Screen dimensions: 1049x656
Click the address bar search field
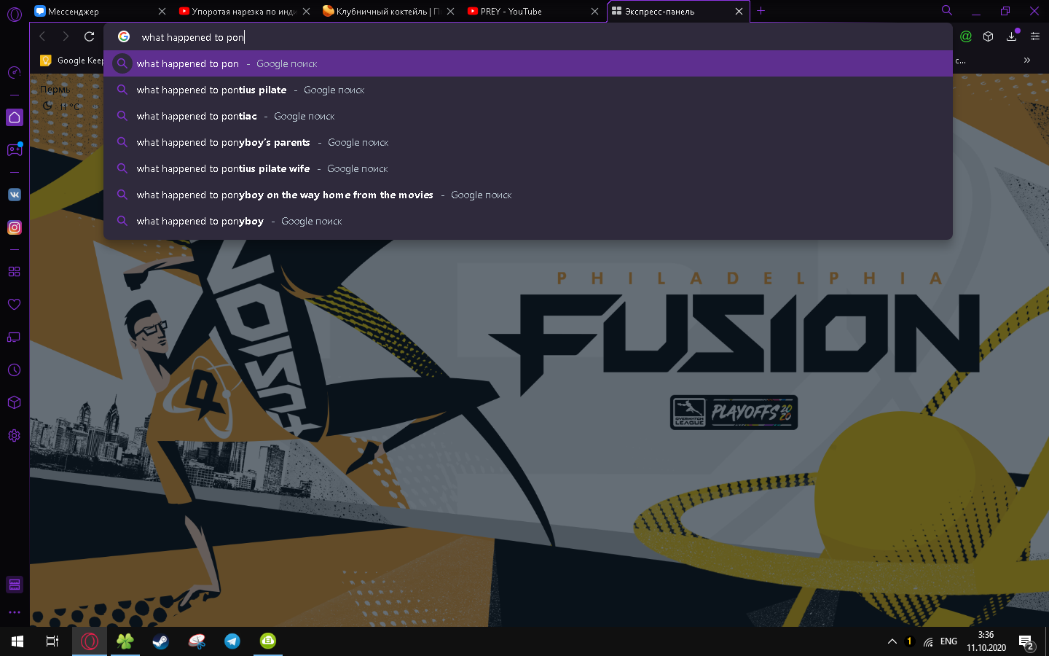[x=510, y=37]
